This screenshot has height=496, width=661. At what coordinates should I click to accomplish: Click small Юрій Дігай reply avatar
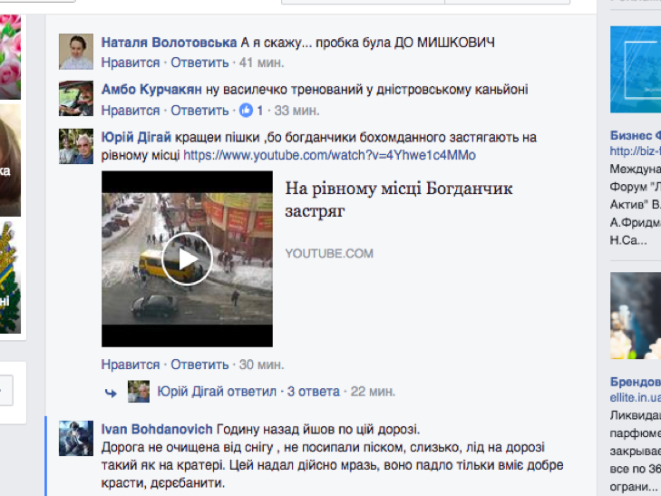139,392
